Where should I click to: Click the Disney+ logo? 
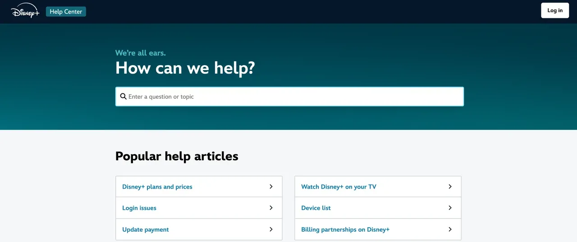[x=25, y=10]
